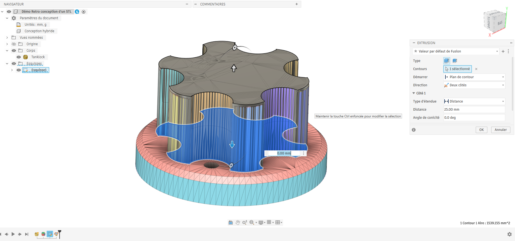Click the 25.00 mm Distance field
This screenshot has height=241, width=515.
pos(474,110)
